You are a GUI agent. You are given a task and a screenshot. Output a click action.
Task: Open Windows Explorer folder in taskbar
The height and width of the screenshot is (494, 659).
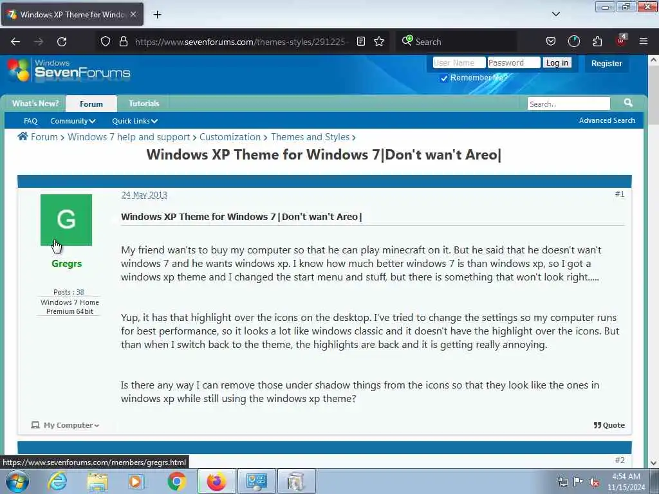tap(97, 481)
